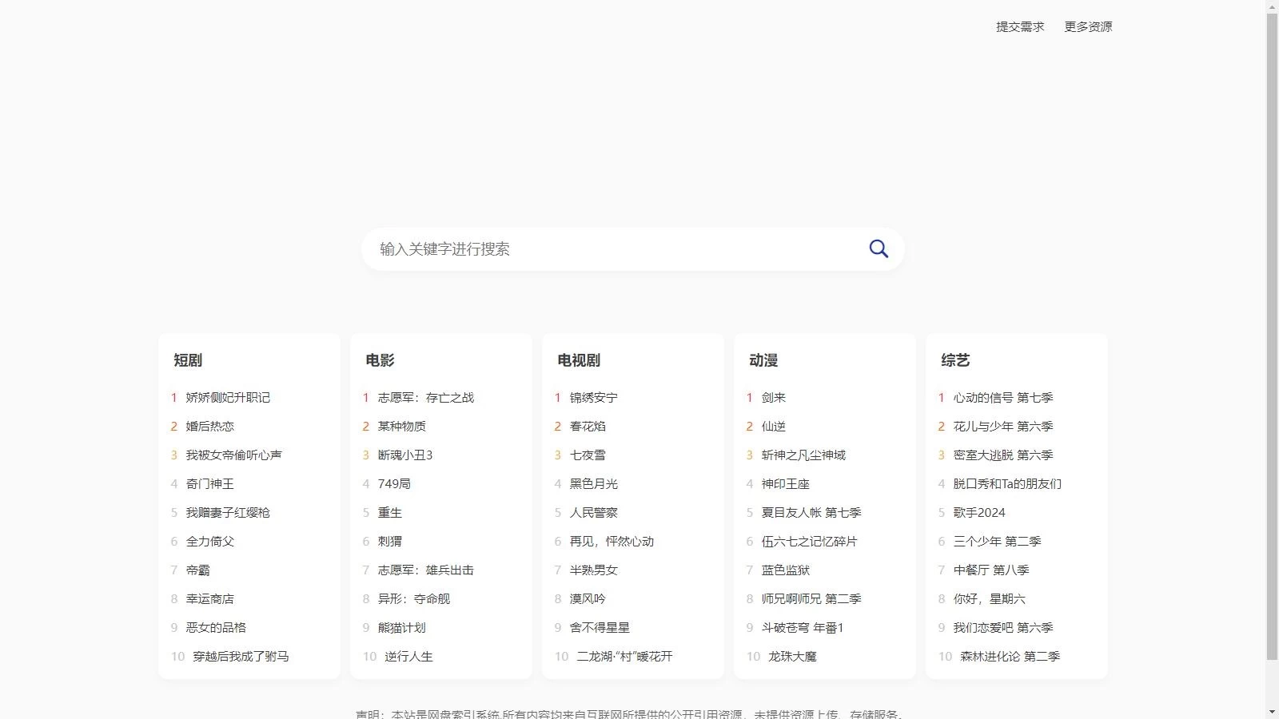Click the scroll down arrow on scrollbar
1279x719 pixels.
[x=1272, y=712]
